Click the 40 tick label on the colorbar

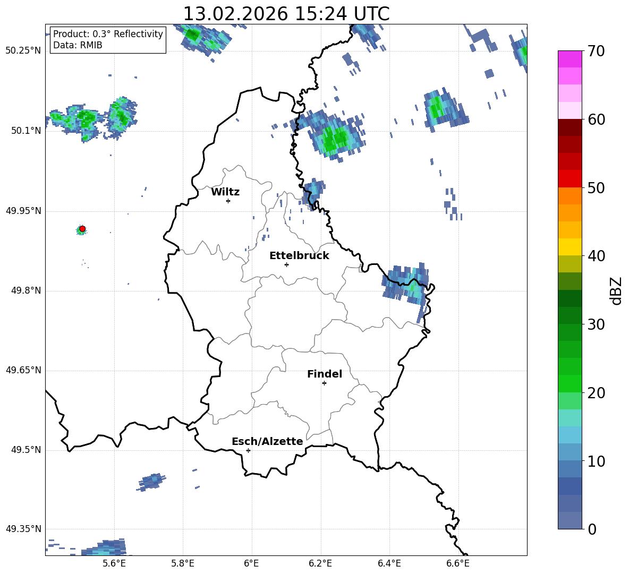click(596, 256)
